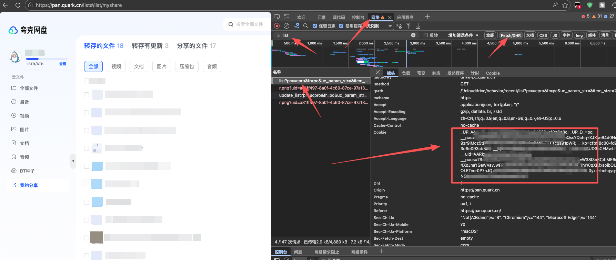Expand the 增加筛选条件 dropdown
Screen dimensions: 616x260
pyautogui.click(x=463, y=35)
